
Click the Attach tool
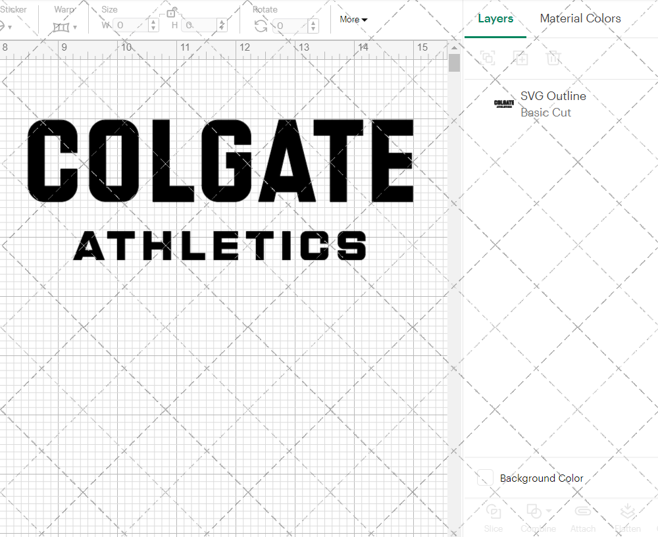(x=582, y=518)
